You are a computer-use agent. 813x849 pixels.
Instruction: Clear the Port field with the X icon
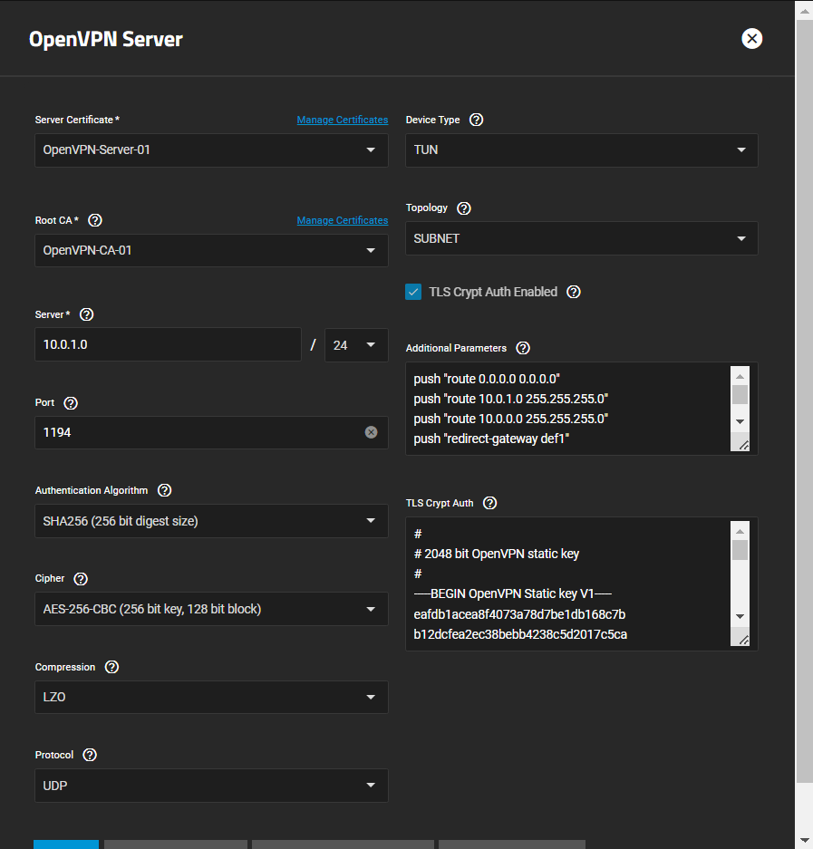[371, 432]
